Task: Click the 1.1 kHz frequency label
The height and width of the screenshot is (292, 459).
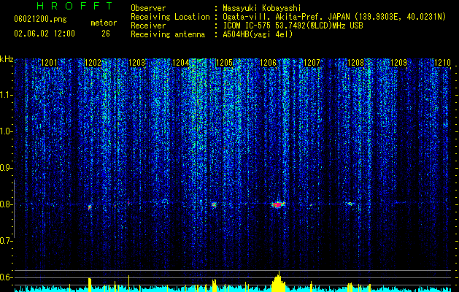Action: click(x=7, y=95)
